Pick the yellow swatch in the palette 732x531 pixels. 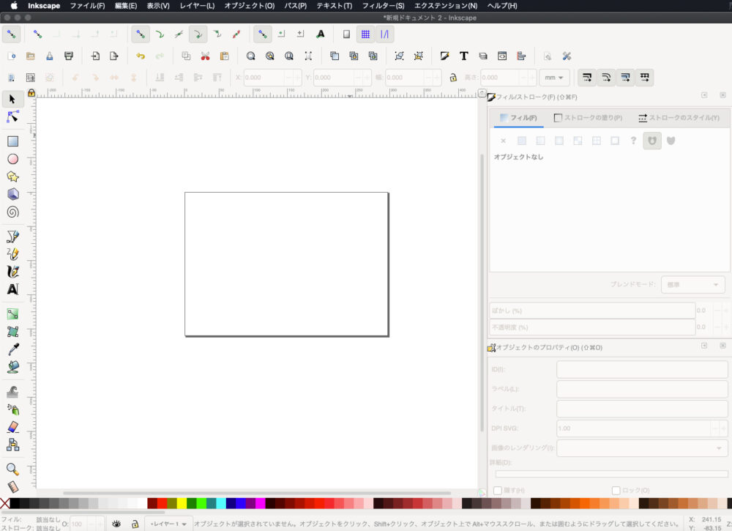(182, 503)
